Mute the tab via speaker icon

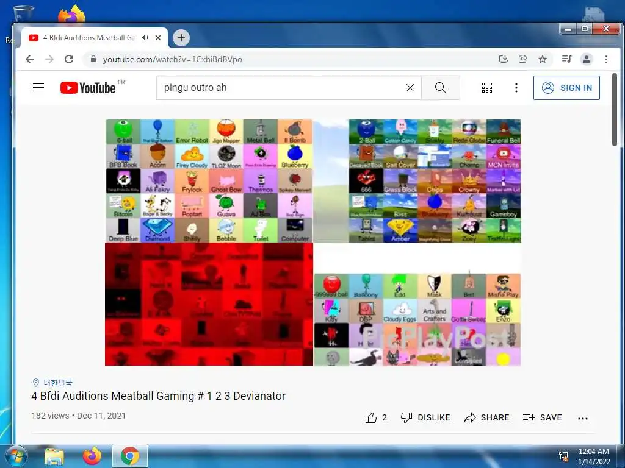tap(145, 37)
